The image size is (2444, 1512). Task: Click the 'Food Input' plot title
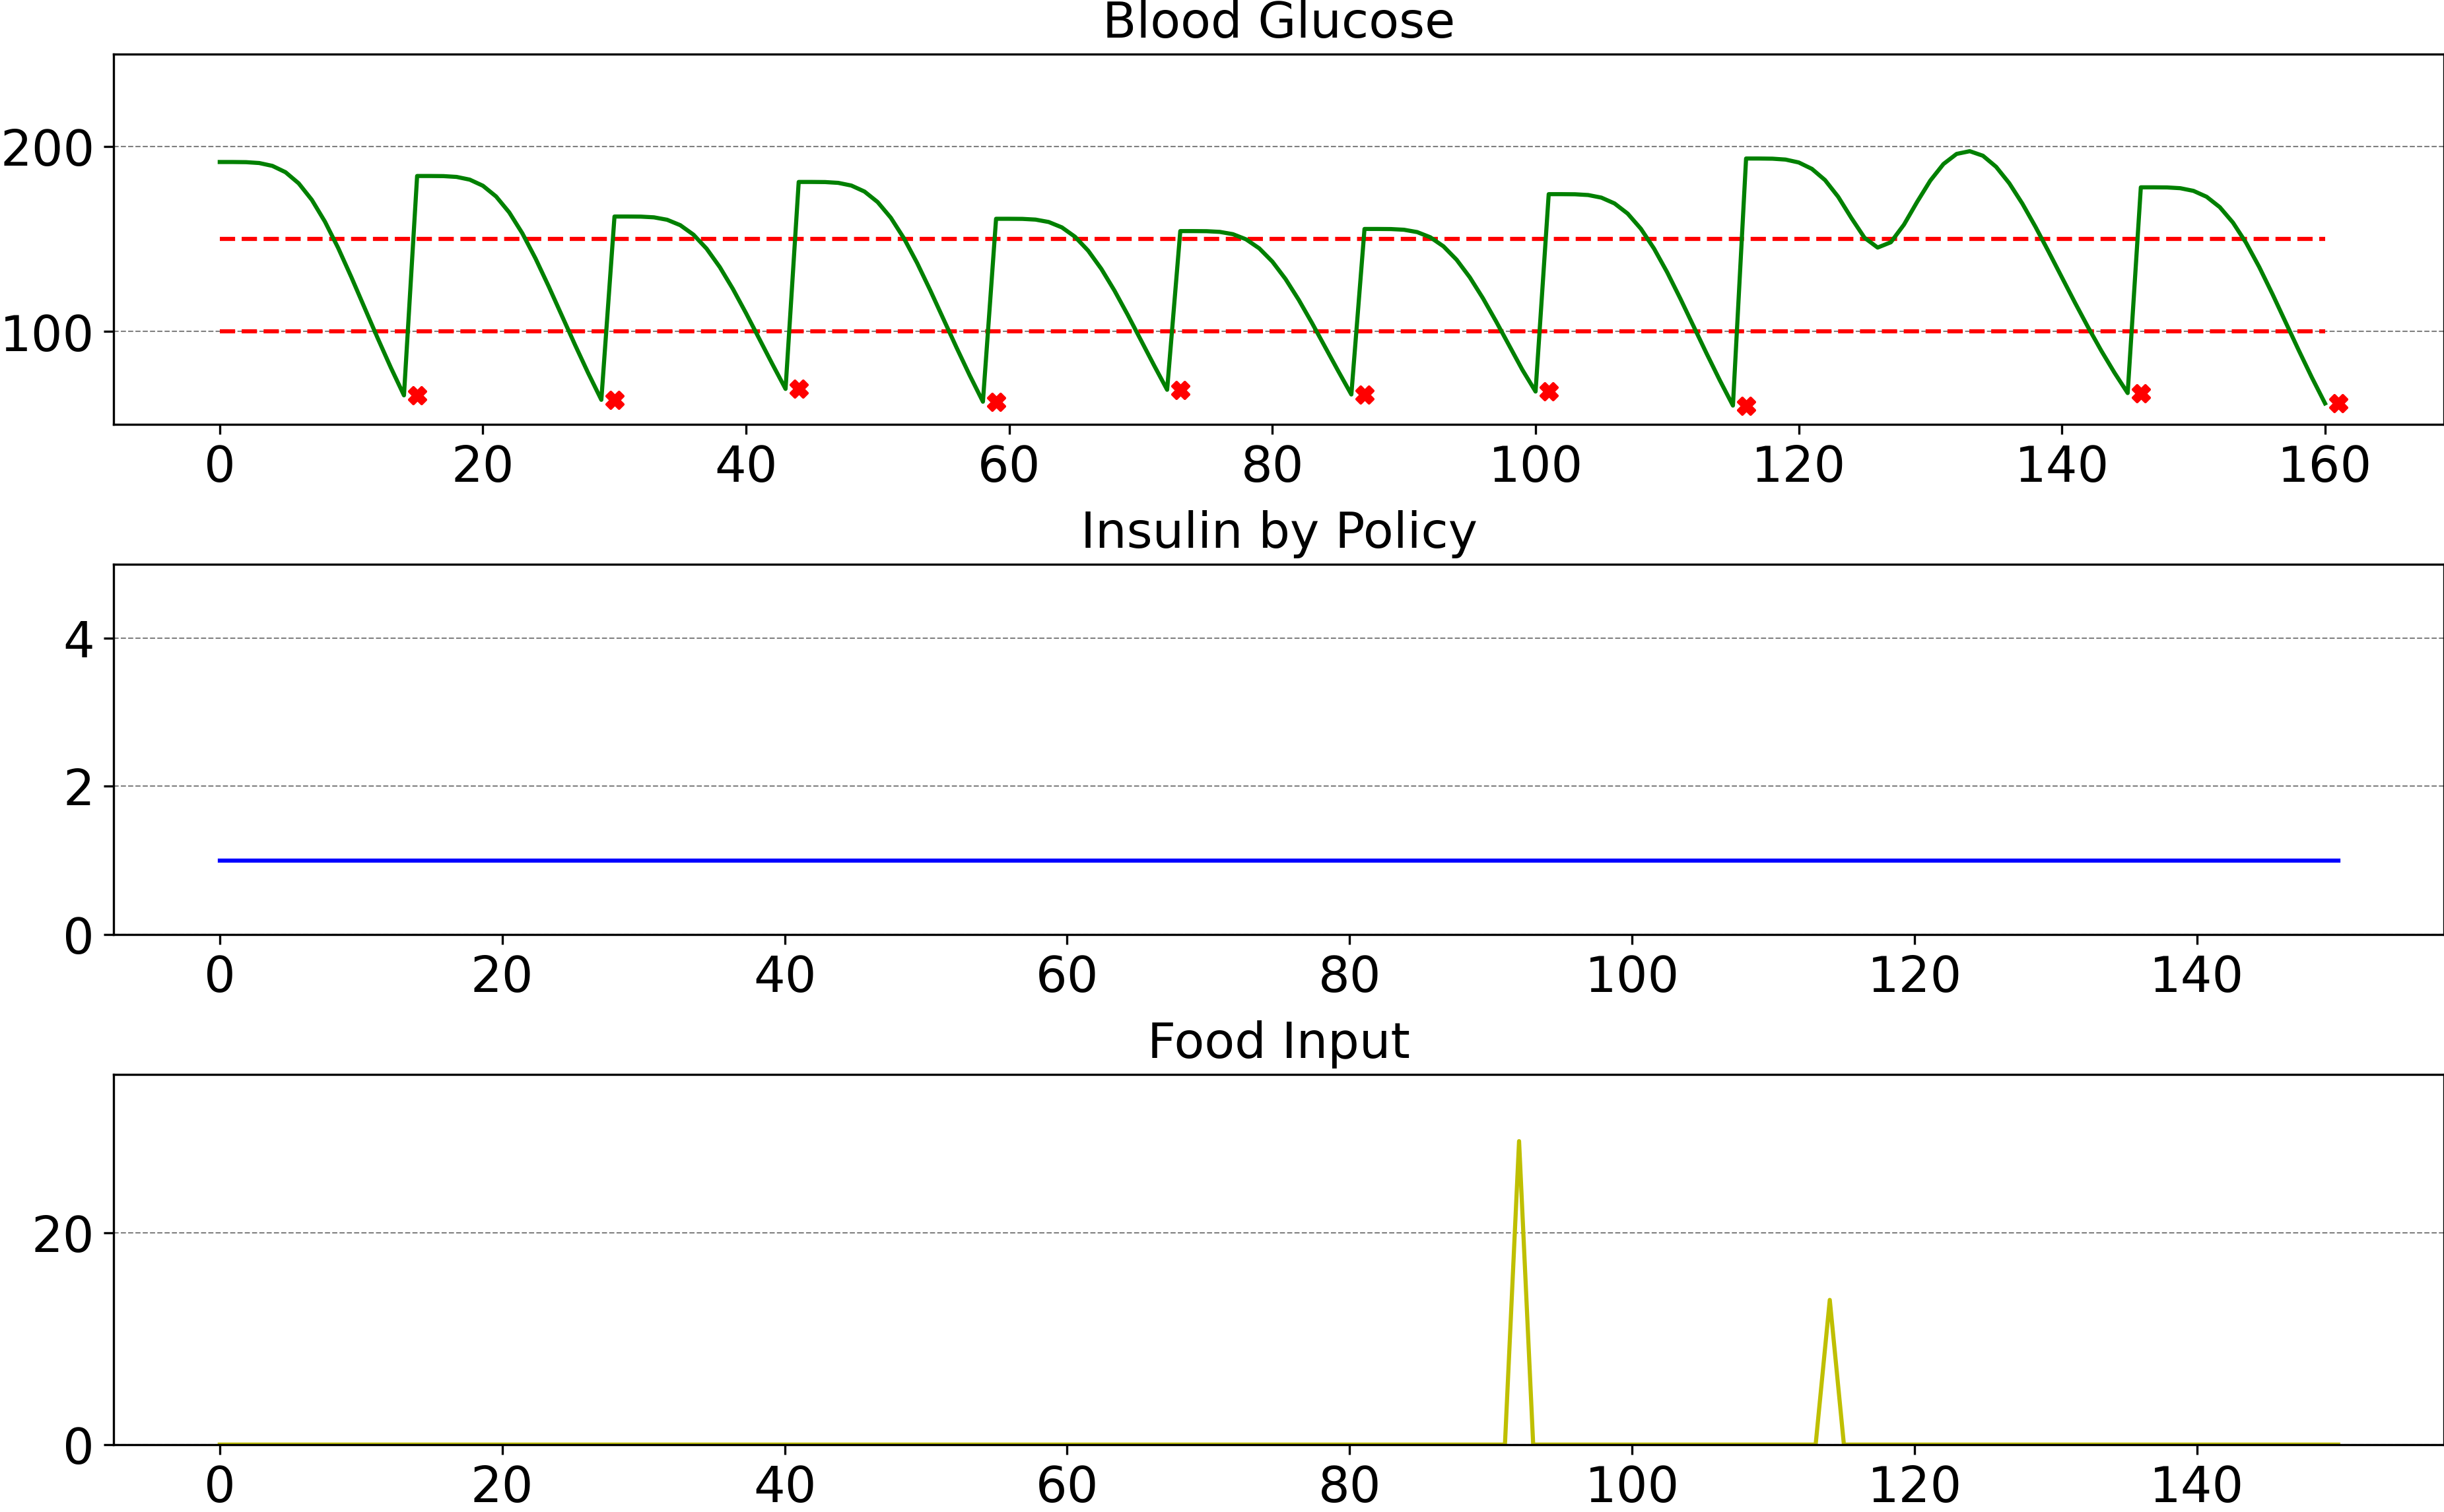coord(1278,1041)
